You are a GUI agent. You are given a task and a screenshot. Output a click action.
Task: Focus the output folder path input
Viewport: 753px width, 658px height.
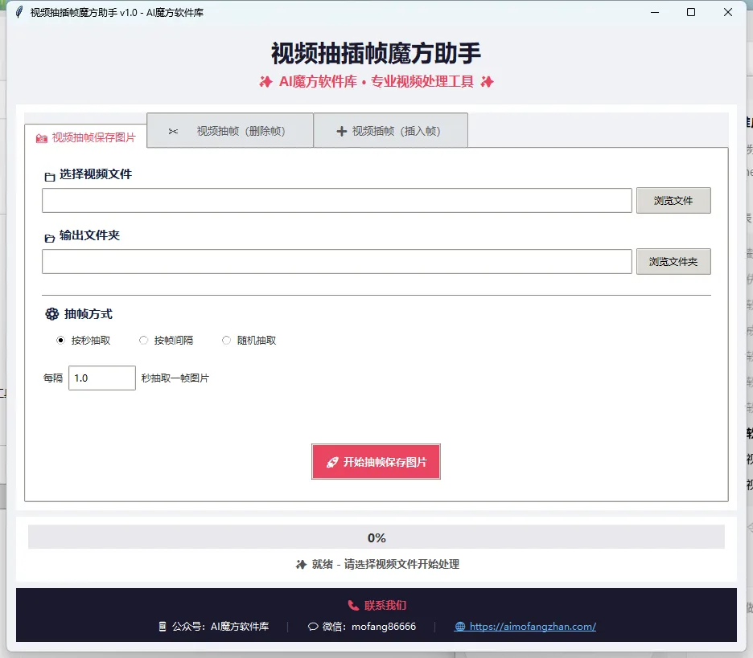[336, 261]
